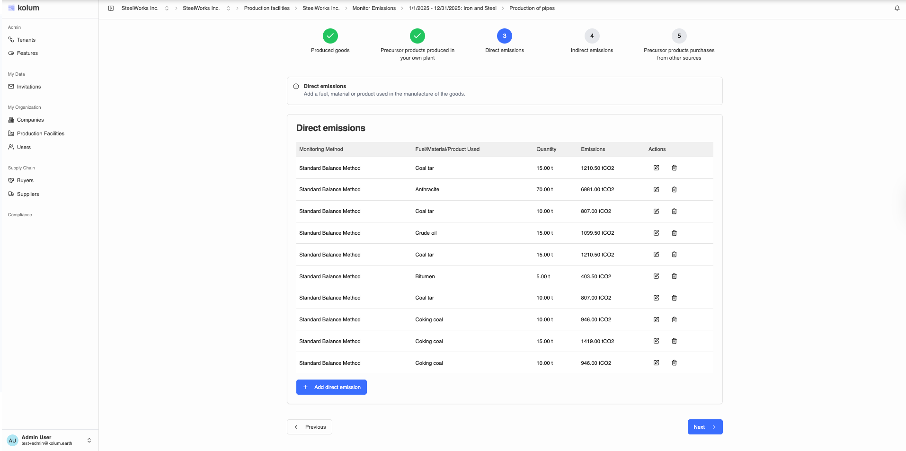906x451 pixels.
Task: Edit the Crude oil emission row
Action: pos(656,233)
